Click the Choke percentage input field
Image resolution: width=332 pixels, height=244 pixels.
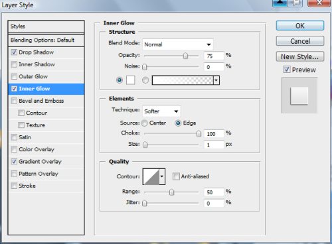pos(214,133)
